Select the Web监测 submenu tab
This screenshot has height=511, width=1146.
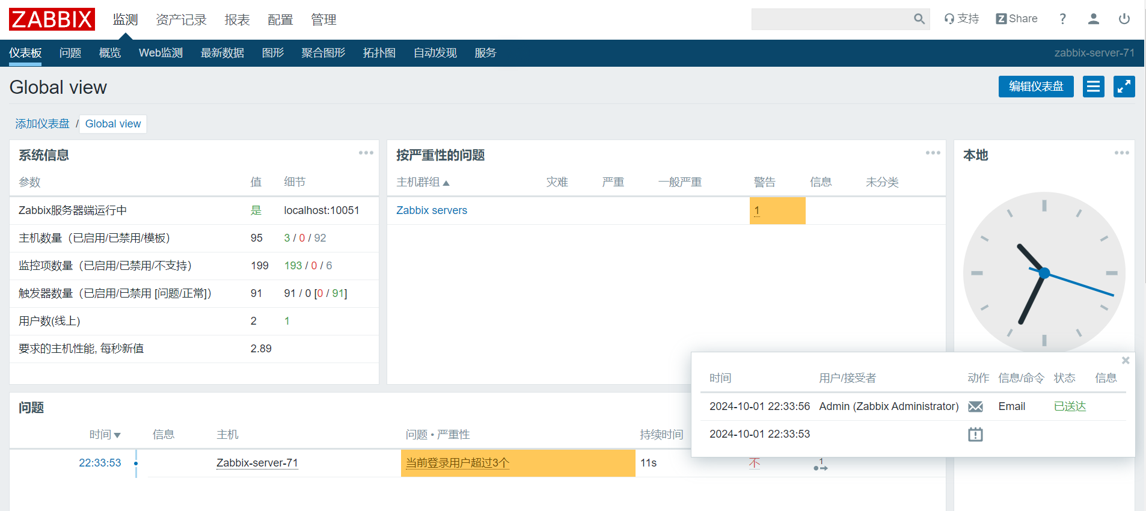click(161, 53)
